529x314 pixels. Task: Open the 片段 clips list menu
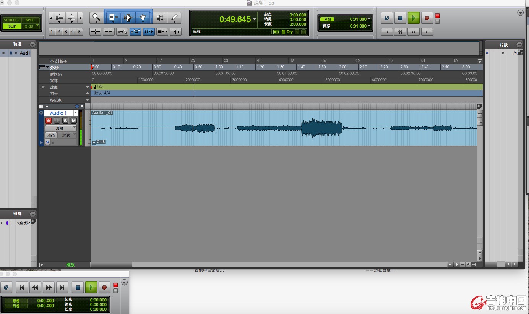pyautogui.click(x=519, y=45)
